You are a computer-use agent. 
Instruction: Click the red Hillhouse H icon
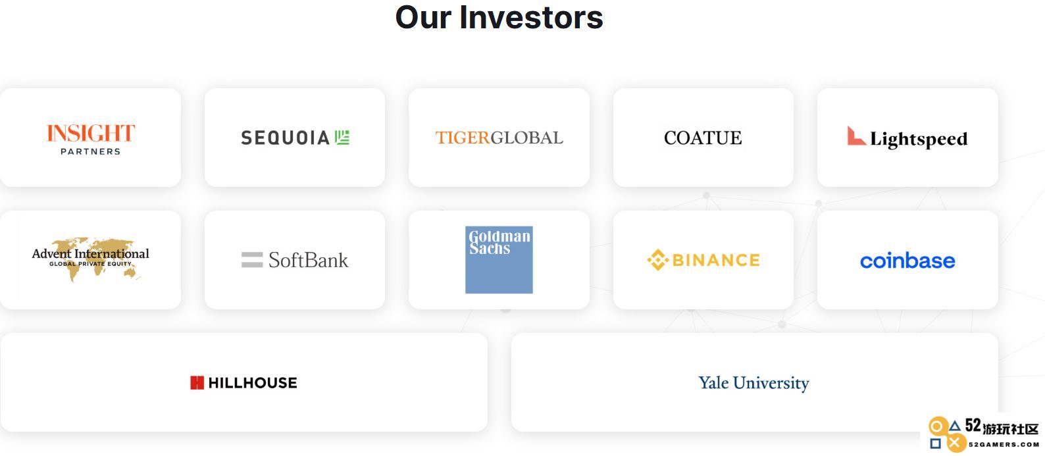(197, 383)
